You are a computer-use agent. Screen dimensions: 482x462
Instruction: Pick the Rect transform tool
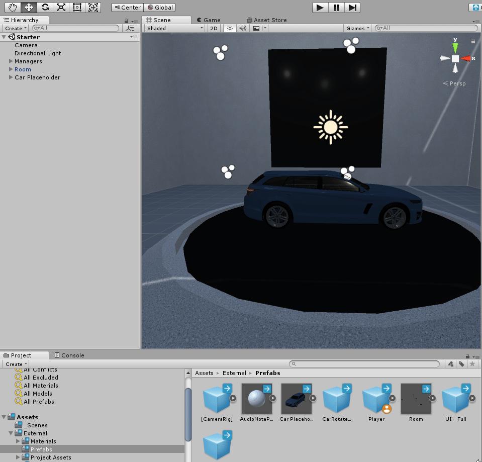point(77,8)
